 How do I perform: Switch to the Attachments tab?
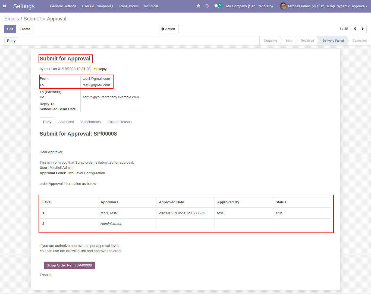91,122
